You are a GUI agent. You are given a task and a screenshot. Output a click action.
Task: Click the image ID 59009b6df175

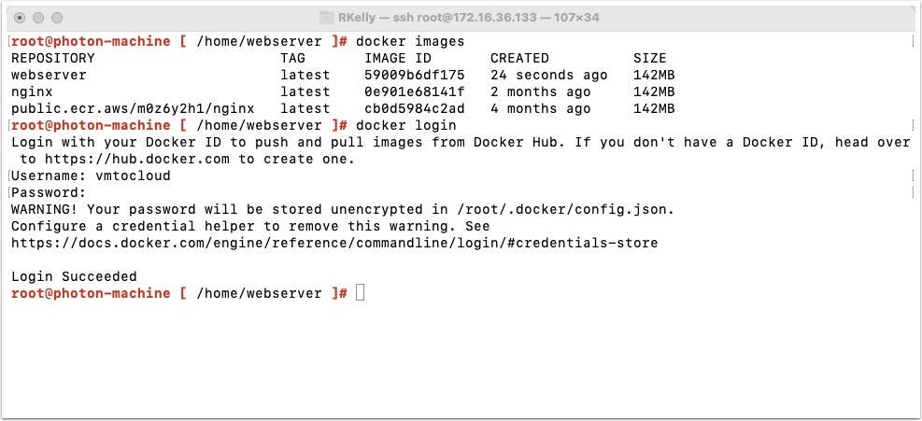(x=415, y=76)
